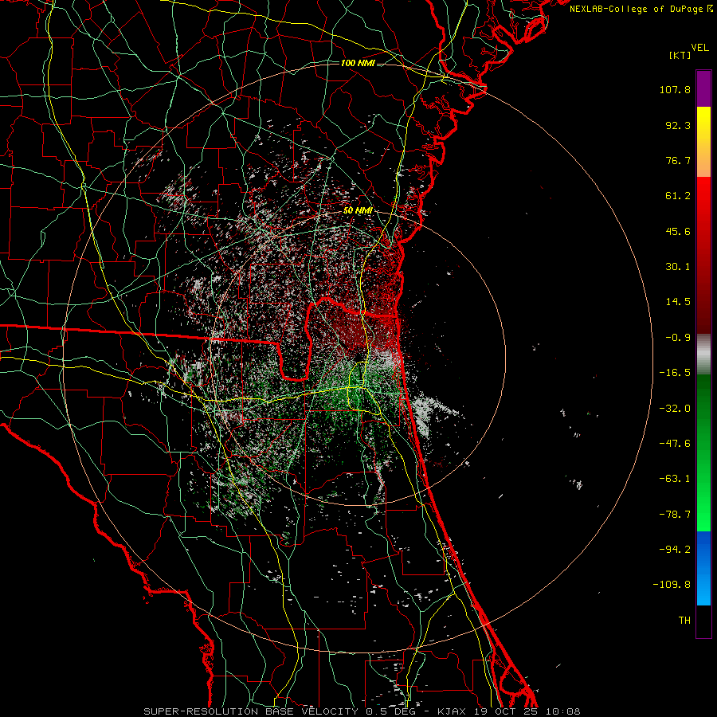Screen dimensions: 717x717
Task: Pick the purple segment of the velocity color bar
Action: 703,88
